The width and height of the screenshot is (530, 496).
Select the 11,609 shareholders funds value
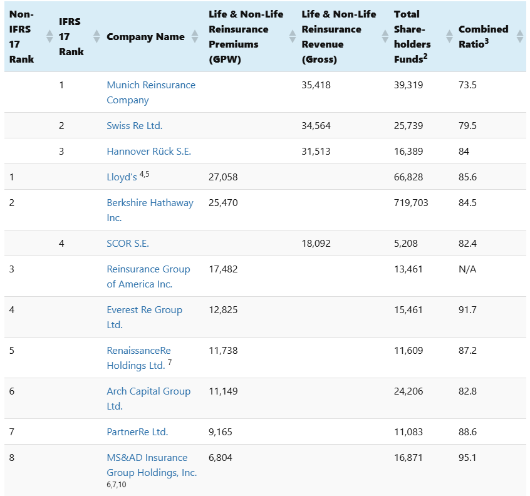408,351
